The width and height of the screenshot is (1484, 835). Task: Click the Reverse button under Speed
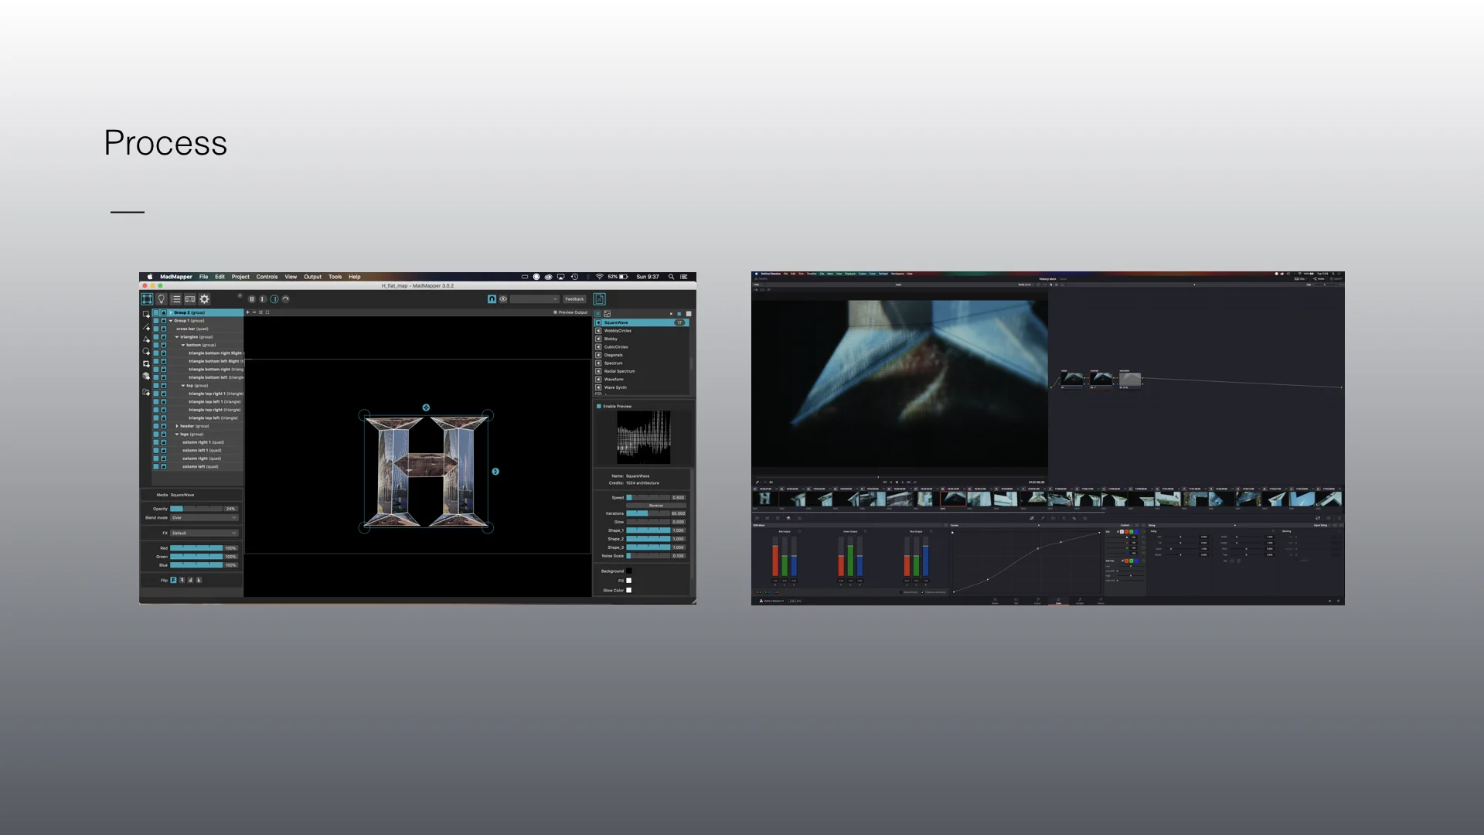(x=656, y=506)
